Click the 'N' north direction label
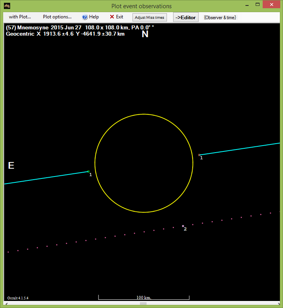Image resolution: width=283 pixels, height=308 pixels. tap(145, 34)
